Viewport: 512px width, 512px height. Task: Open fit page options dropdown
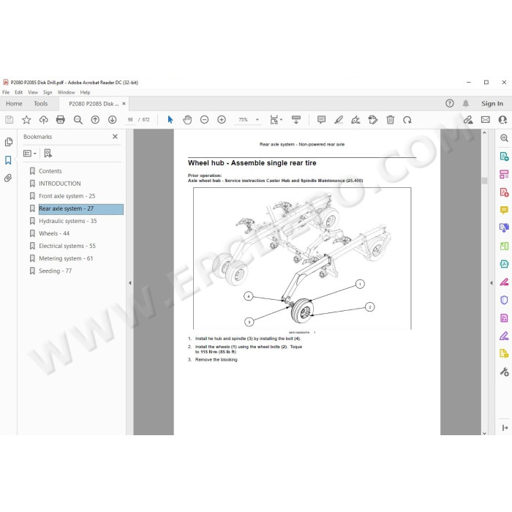[276, 120]
